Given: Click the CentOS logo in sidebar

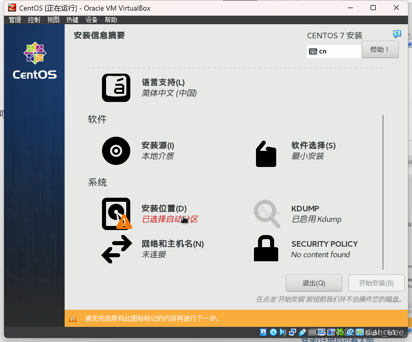Looking at the screenshot, I should point(35,61).
